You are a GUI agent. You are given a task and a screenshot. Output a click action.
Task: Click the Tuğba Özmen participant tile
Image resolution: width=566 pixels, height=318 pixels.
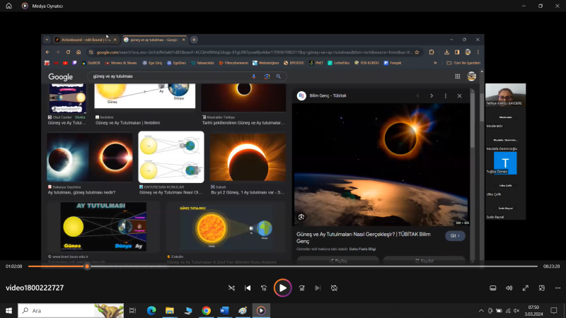[x=505, y=163]
